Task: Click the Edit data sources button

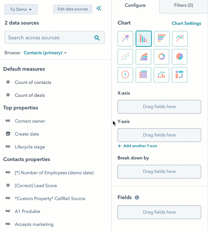Action: pyautogui.click(x=73, y=9)
